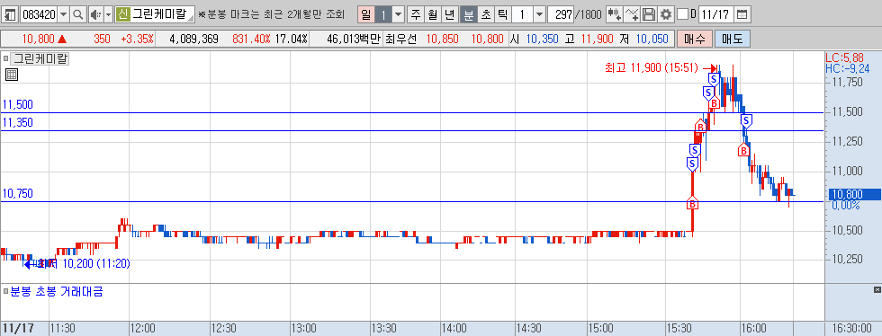Click the low price 10,050 value
This screenshot has width=882, height=336.
[652, 40]
